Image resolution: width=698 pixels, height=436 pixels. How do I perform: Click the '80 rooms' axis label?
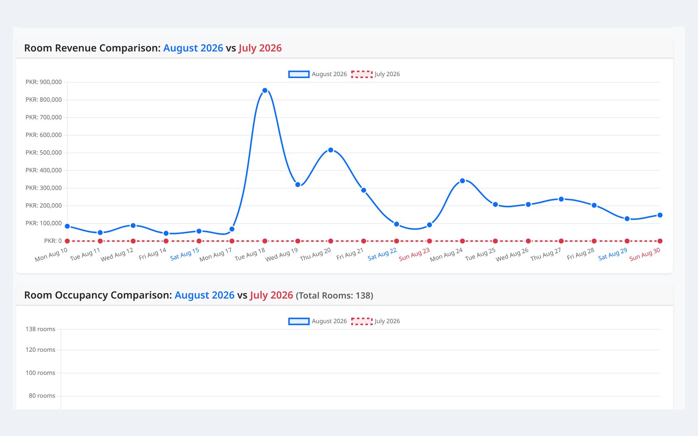point(42,396)
